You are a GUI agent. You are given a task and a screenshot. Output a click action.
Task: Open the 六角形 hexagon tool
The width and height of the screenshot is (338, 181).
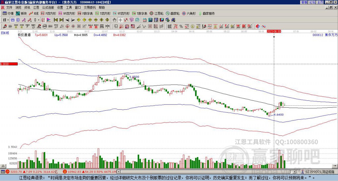[x=189, y=13]
